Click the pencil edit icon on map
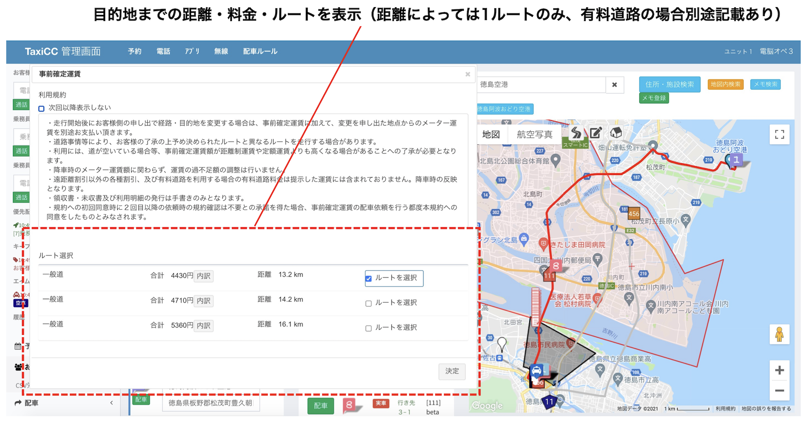The height and width of the screenshot is (423, 806). point(596,133)
